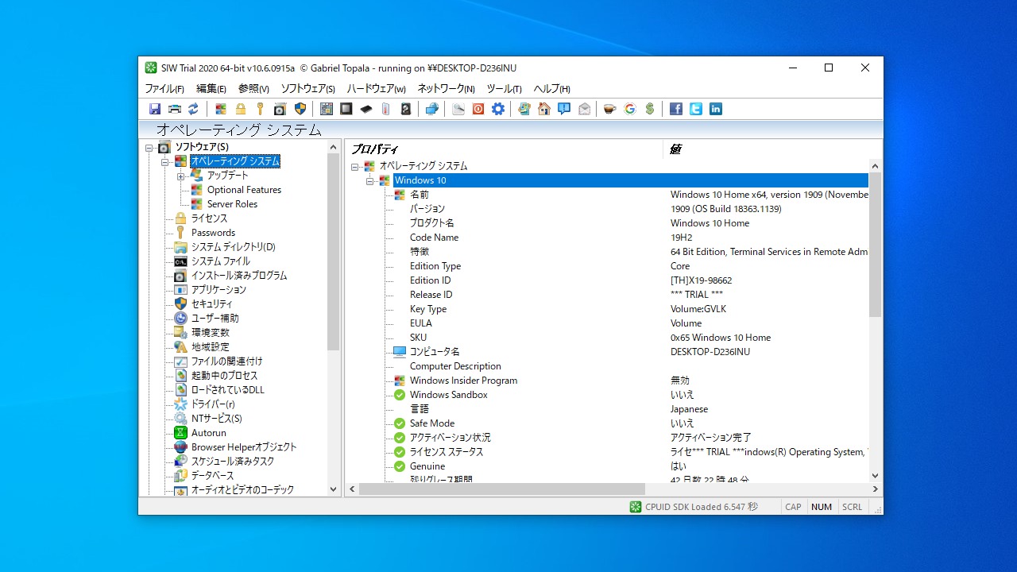
Task: Select ライセンス in the tree
Action: click(x=209, y=218)
